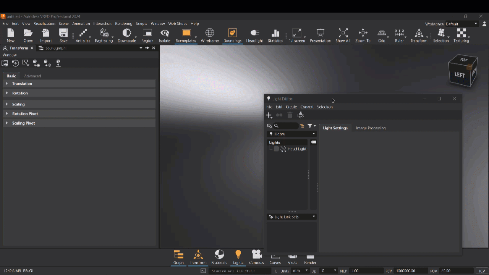This screenshot has width=489, height=275.
Task: Click the Selection toolbar icon
Action: (x=441, y=36)
